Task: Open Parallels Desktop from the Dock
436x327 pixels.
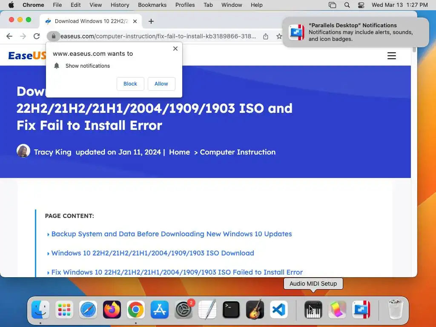Action: [x=361, y=310]
